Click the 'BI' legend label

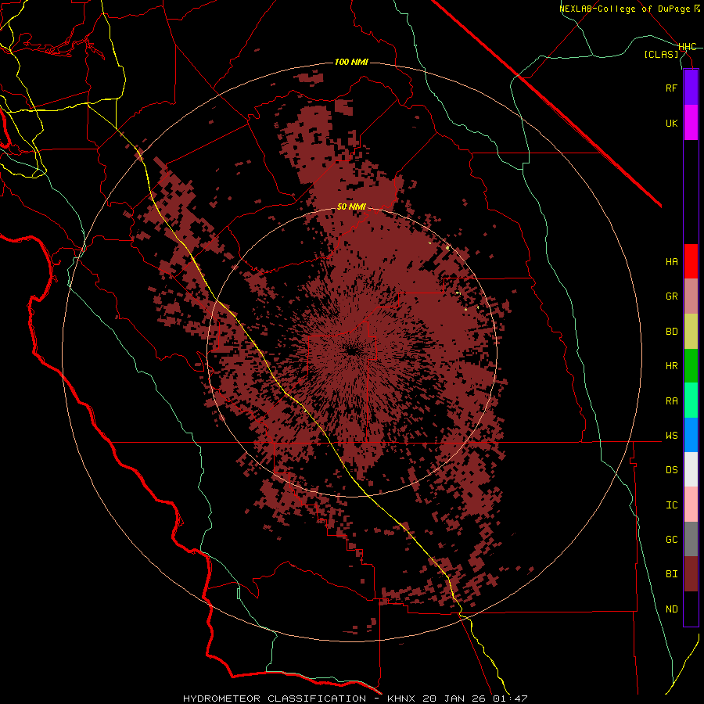coord(671,574)
